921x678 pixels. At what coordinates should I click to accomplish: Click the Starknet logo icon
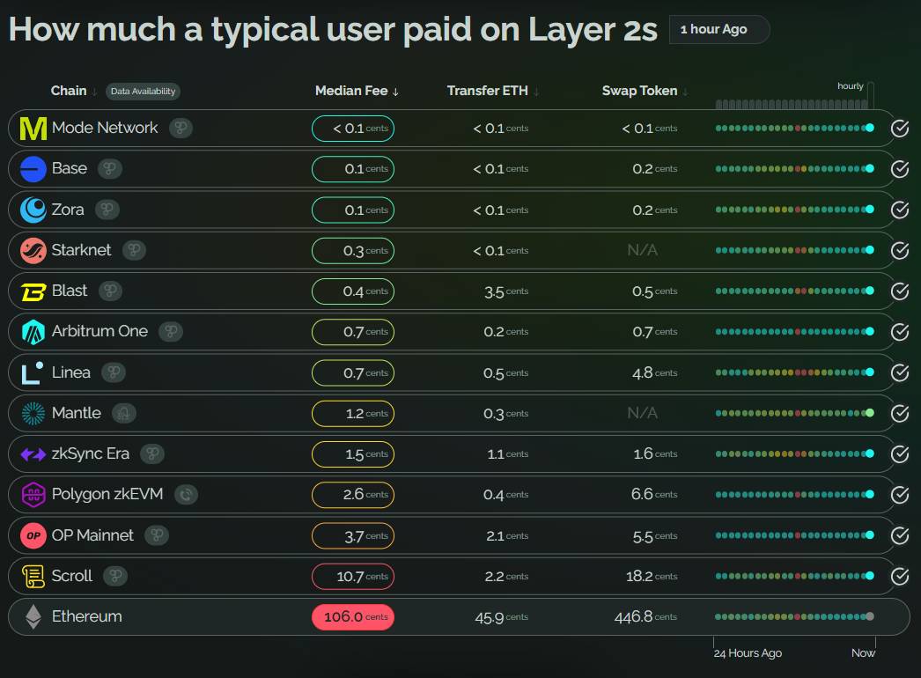(33, 251)
